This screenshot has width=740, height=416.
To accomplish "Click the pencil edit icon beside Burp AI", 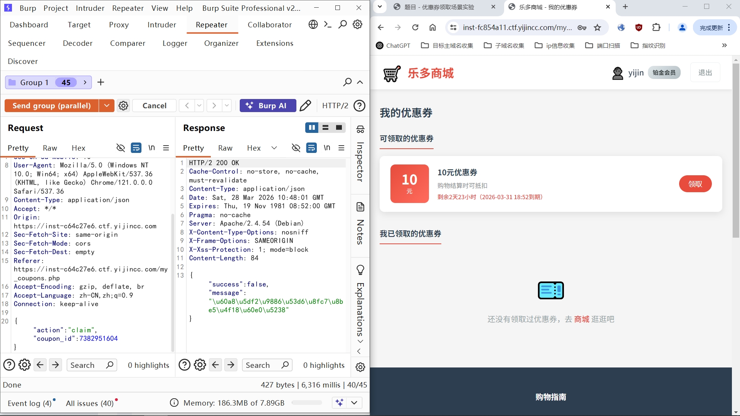I will tap(305, 106).
